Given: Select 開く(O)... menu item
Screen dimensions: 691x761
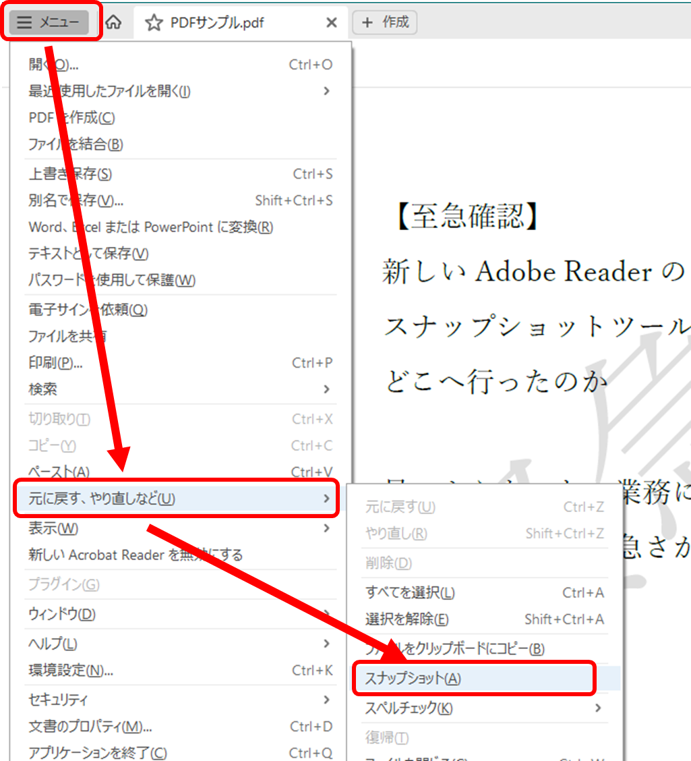Looking at the screenshot, I should coord(181,65).
